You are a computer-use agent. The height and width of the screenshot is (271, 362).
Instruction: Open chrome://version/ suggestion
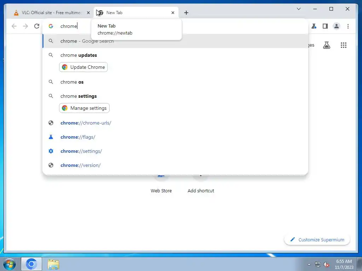click(x=175, y=165)
